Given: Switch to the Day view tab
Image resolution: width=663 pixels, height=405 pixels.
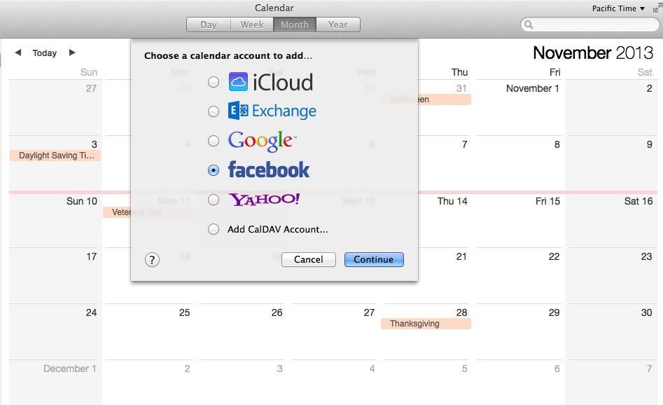Looking at the screenshot, I should point(209,25).
